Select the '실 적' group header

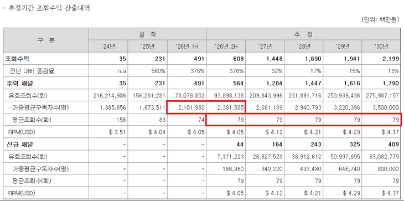[147, 34]
